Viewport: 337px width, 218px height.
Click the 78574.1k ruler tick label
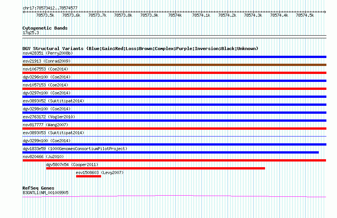click(201, 15)
